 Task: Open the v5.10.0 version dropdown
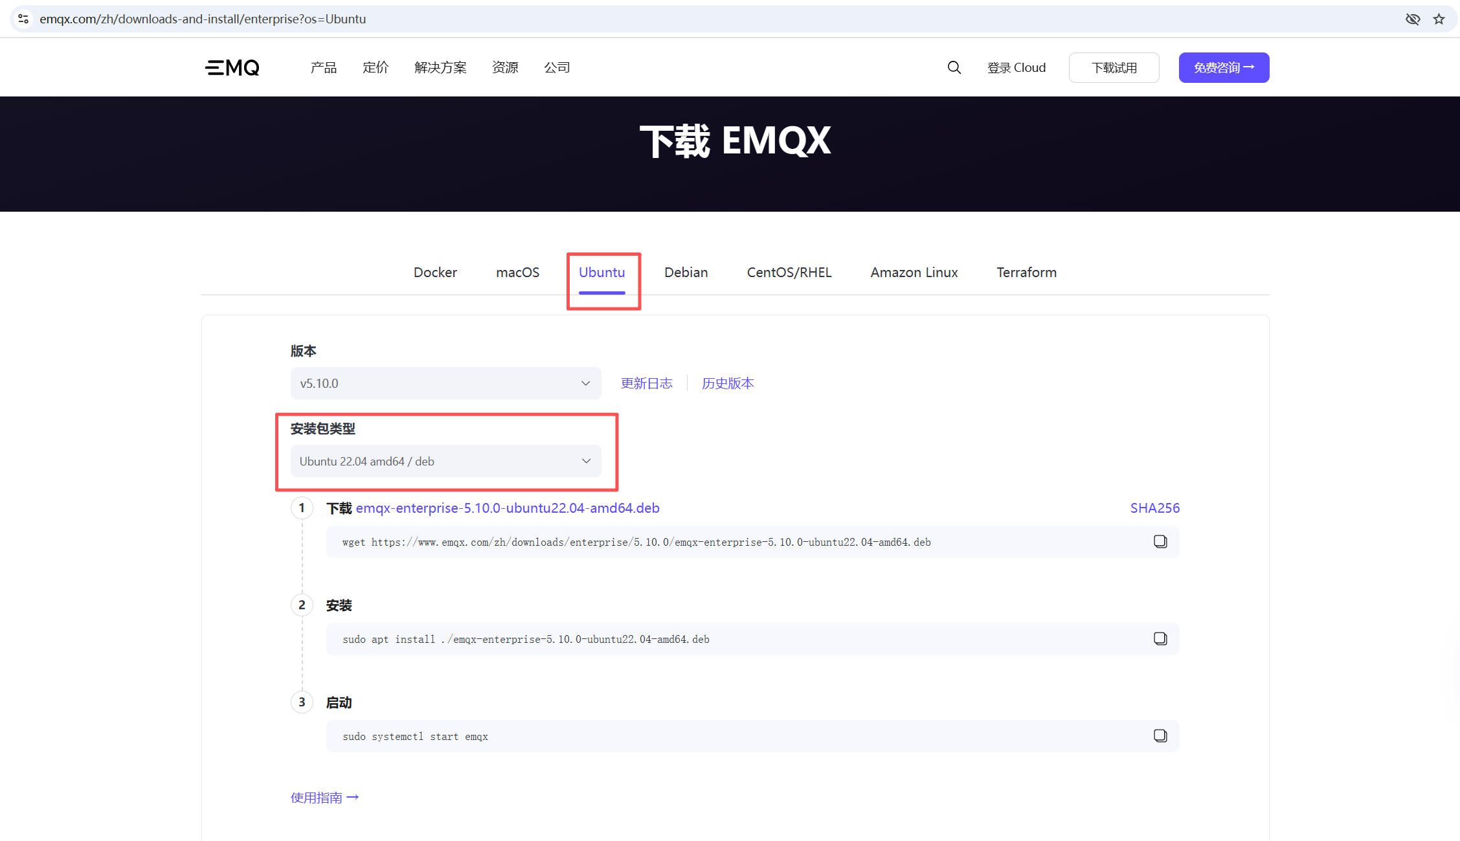pyautogui.click(x=445, y=383)
